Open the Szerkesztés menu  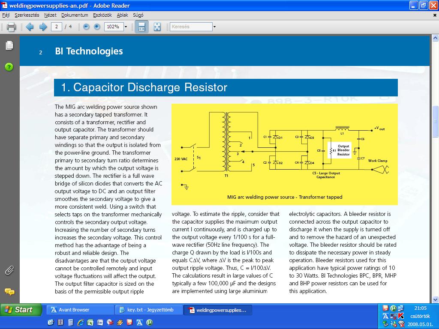(27, 15)
